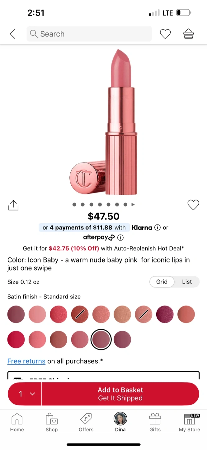This screenshot has width=207, height=450.
Task: Open the Gifts tab
Action: click(x=155, y=422)
